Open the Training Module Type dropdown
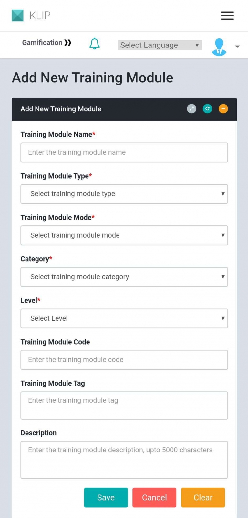The image size is (248, 518). pyautogui.click(x=124, y=194)
